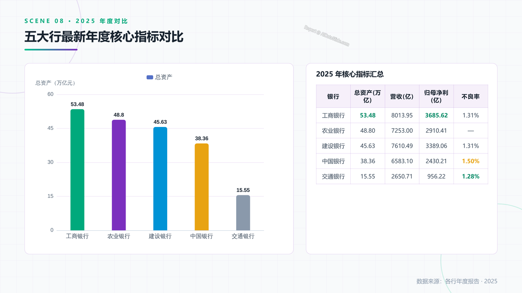
Task: Click the orange 1.50% table cell
Action: [471, 161]
